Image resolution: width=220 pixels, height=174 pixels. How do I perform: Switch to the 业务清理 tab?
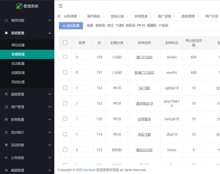pos(70,16)
